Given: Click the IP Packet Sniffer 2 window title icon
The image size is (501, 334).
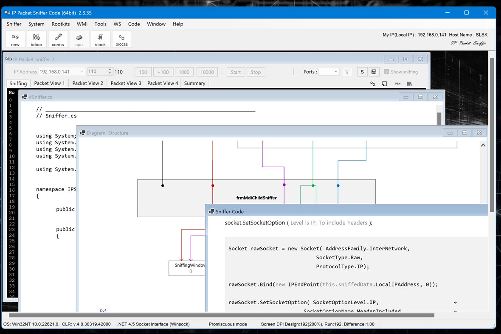Looking at the screenshot, I should point(9,59).
